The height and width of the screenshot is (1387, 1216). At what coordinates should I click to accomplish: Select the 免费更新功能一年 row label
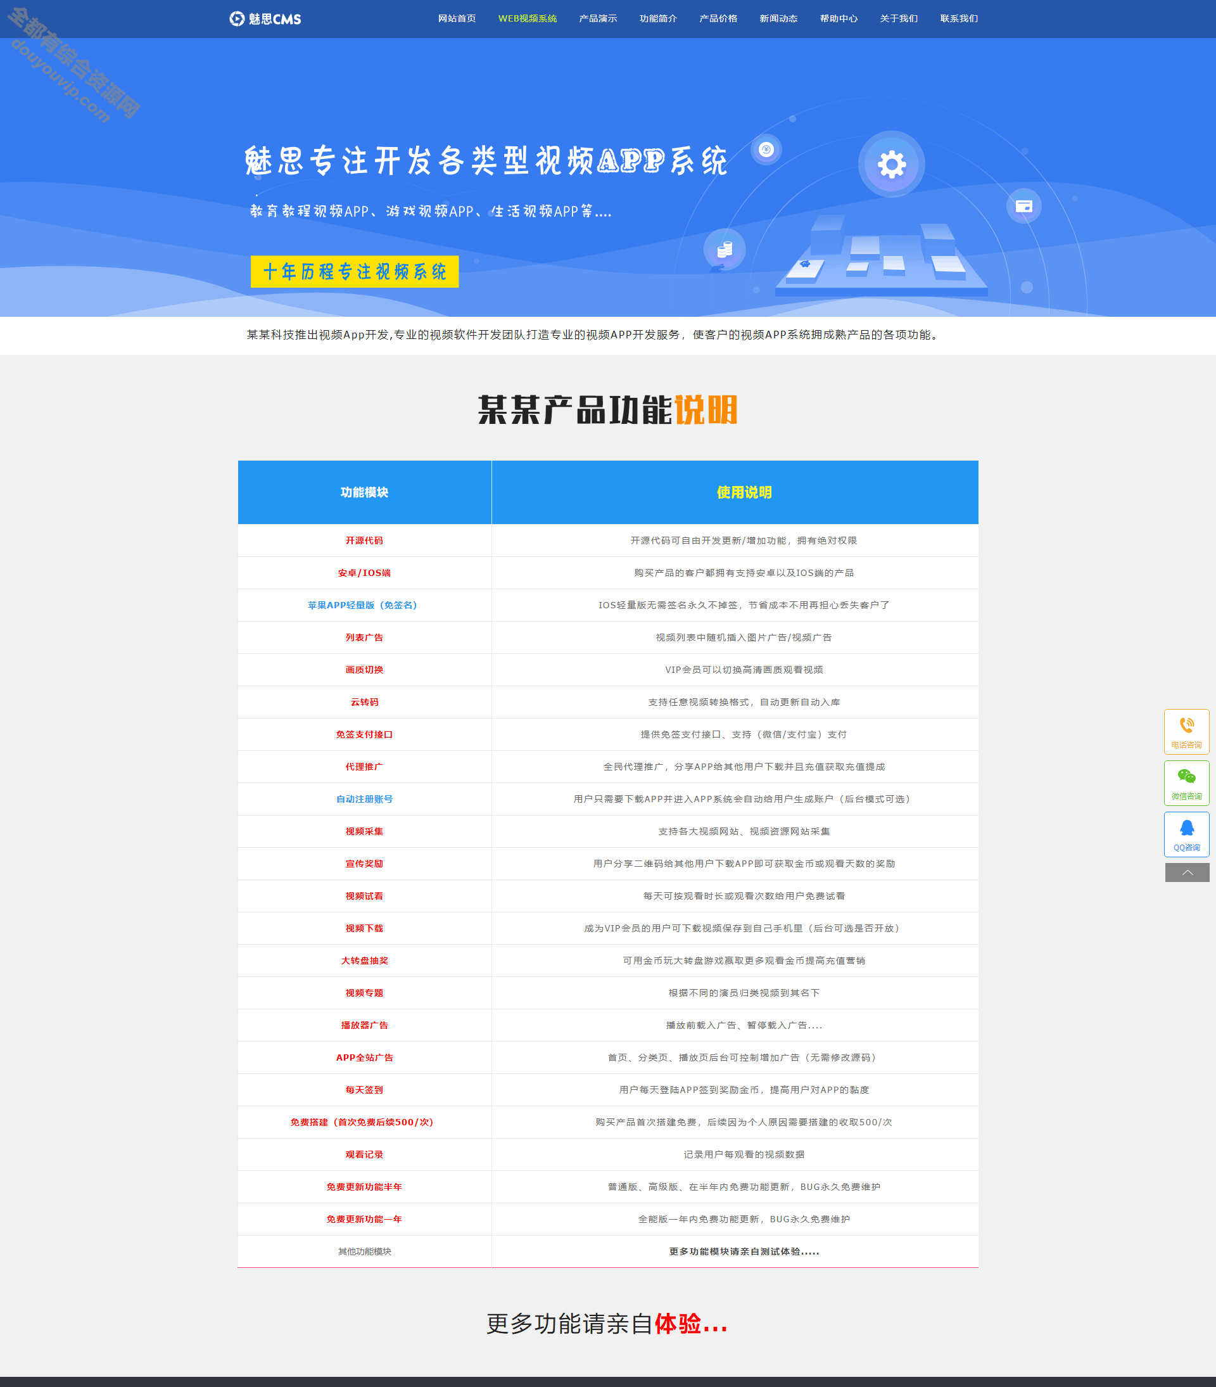click(364, 1219)
